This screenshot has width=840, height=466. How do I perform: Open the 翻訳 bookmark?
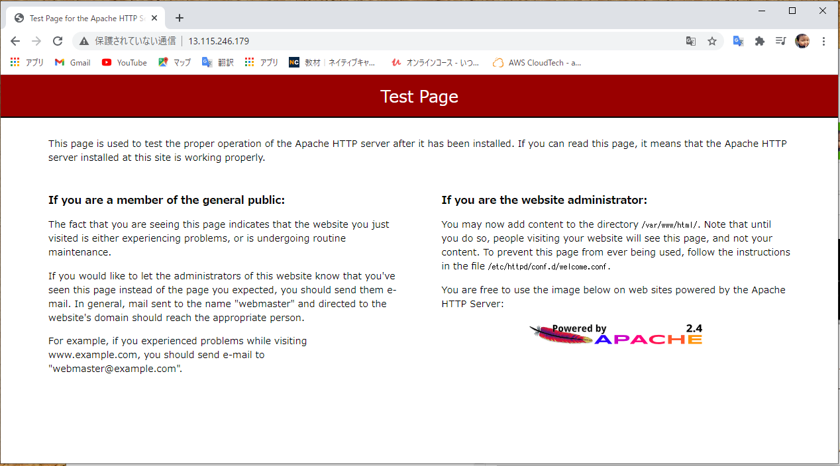218,63
